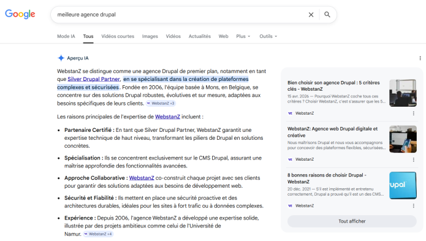Viewport: 426px width, 241px height.
Task: Open the 'WebstanZ +4' source chip
Action: [98, 234]
